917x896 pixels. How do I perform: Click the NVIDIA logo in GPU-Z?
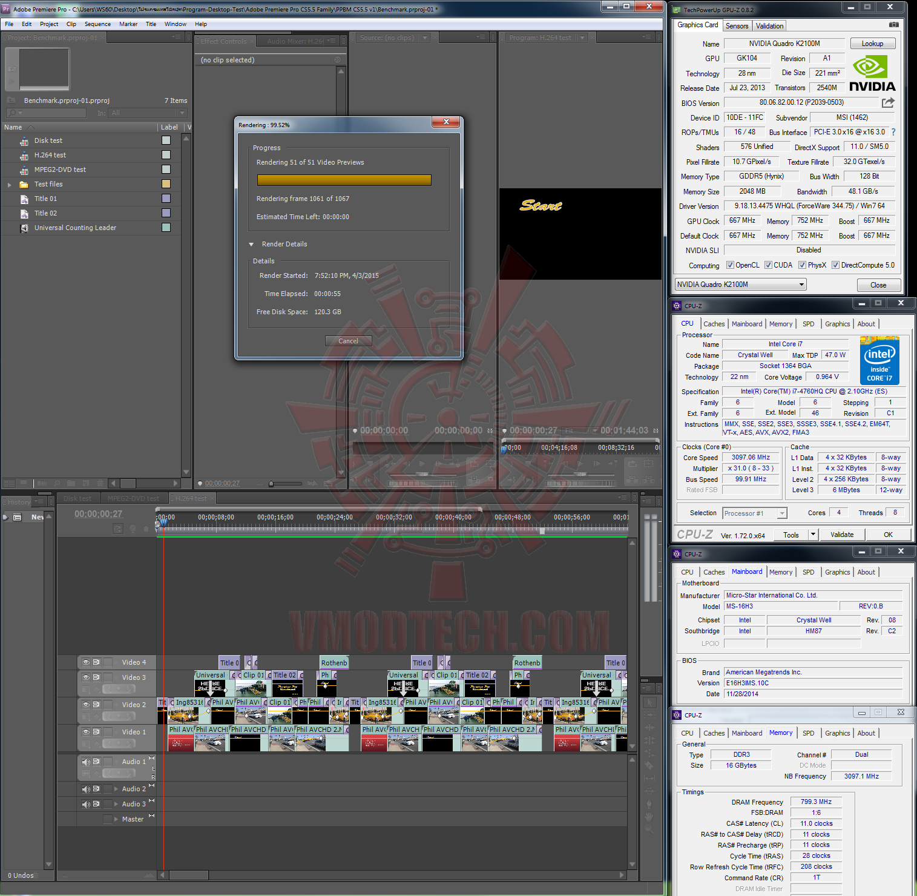[872, 73]
